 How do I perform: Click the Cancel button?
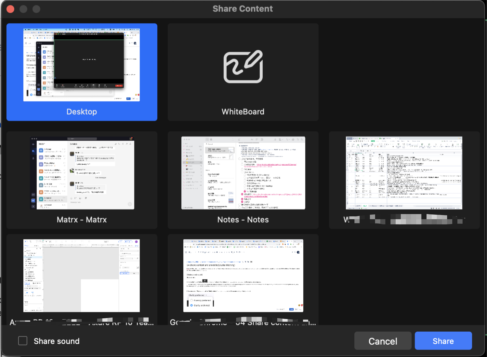click(383, 341)
